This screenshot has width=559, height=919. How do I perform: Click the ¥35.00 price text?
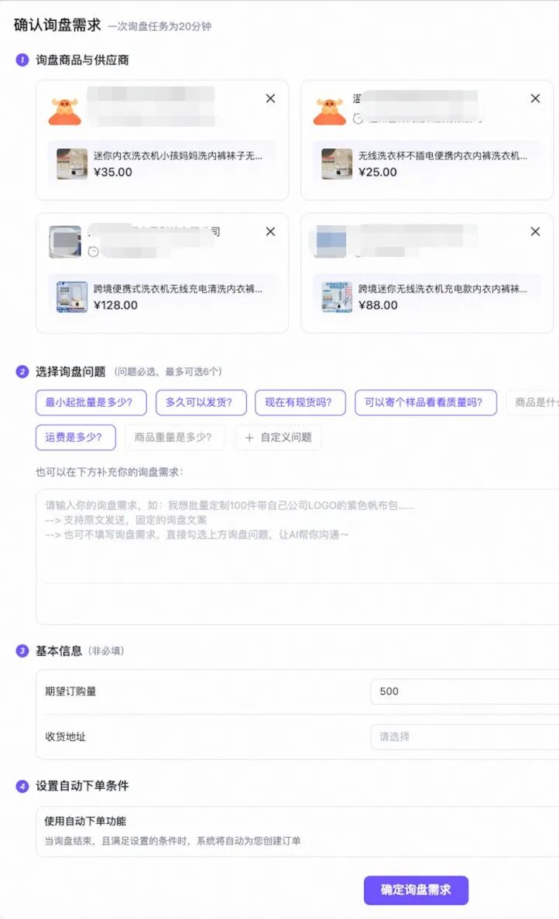click(x=112, y=173)
